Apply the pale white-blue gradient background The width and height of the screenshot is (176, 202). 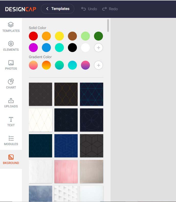tap(92, 194)
